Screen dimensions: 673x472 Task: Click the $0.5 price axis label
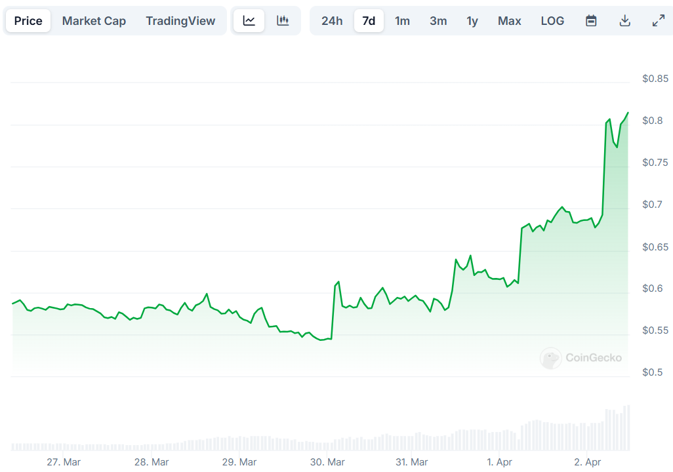pyautogui.click(x=653, y=372)
